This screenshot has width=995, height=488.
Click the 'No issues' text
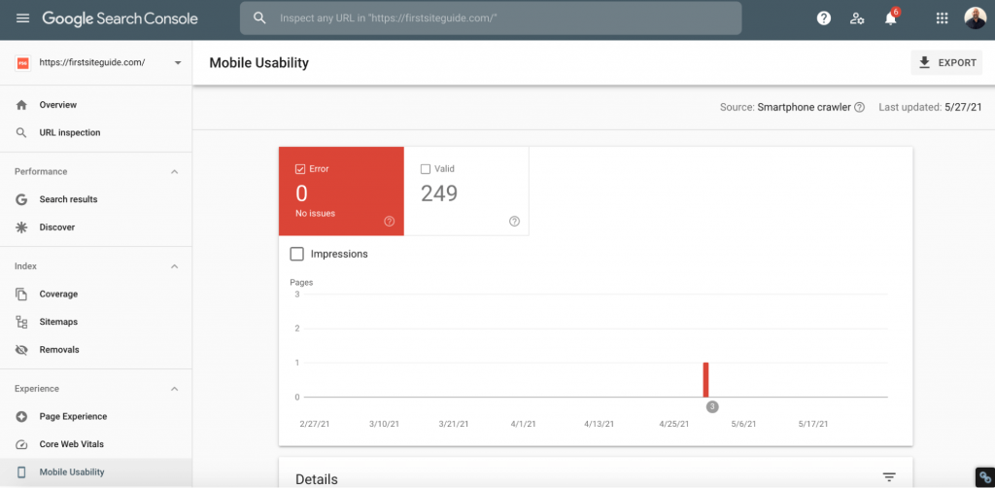click(316, 213)
